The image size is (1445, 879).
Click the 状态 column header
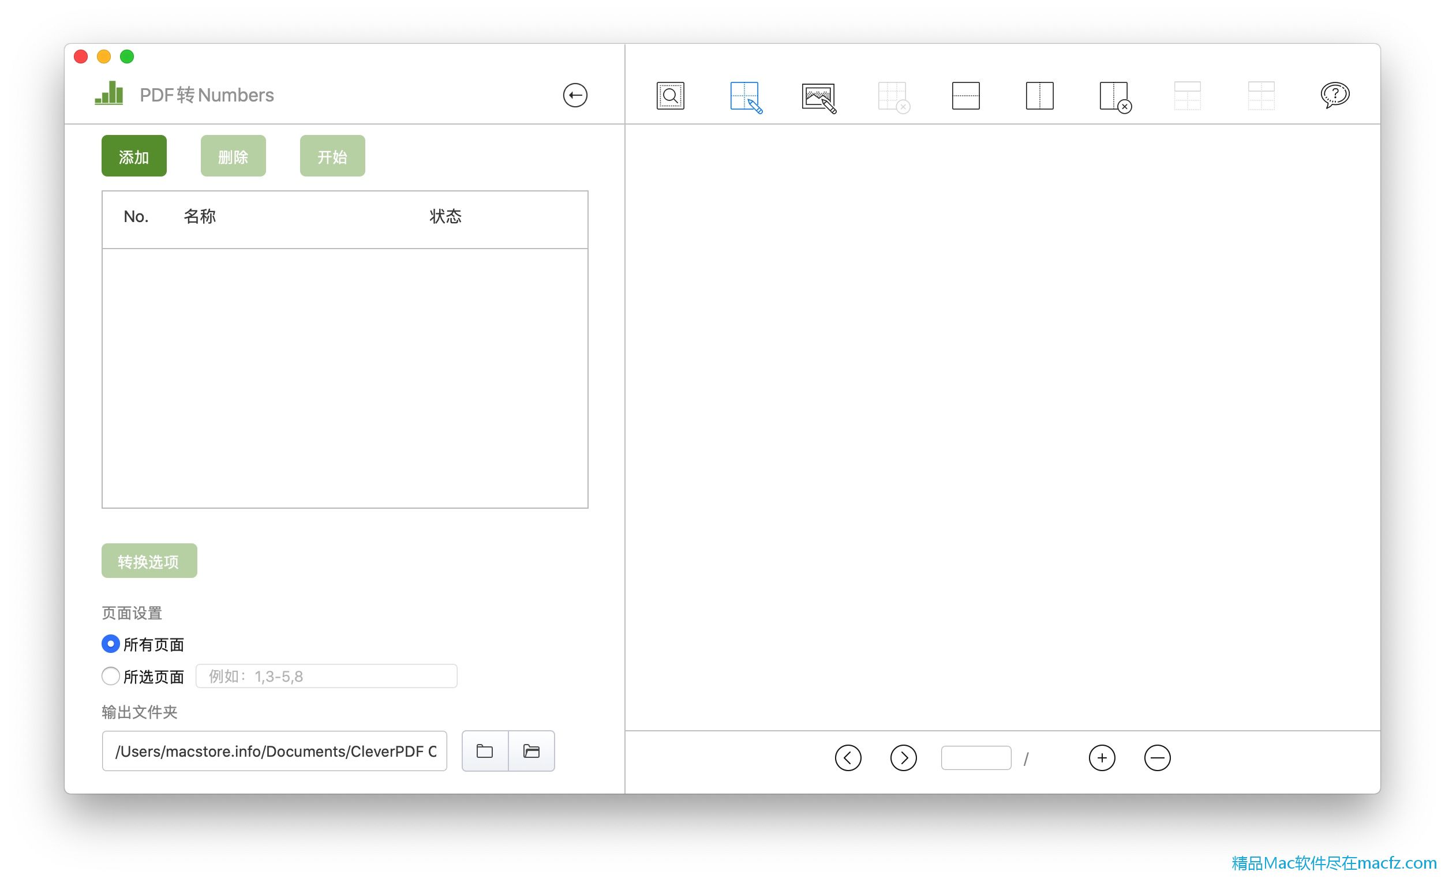click(445, 216)
